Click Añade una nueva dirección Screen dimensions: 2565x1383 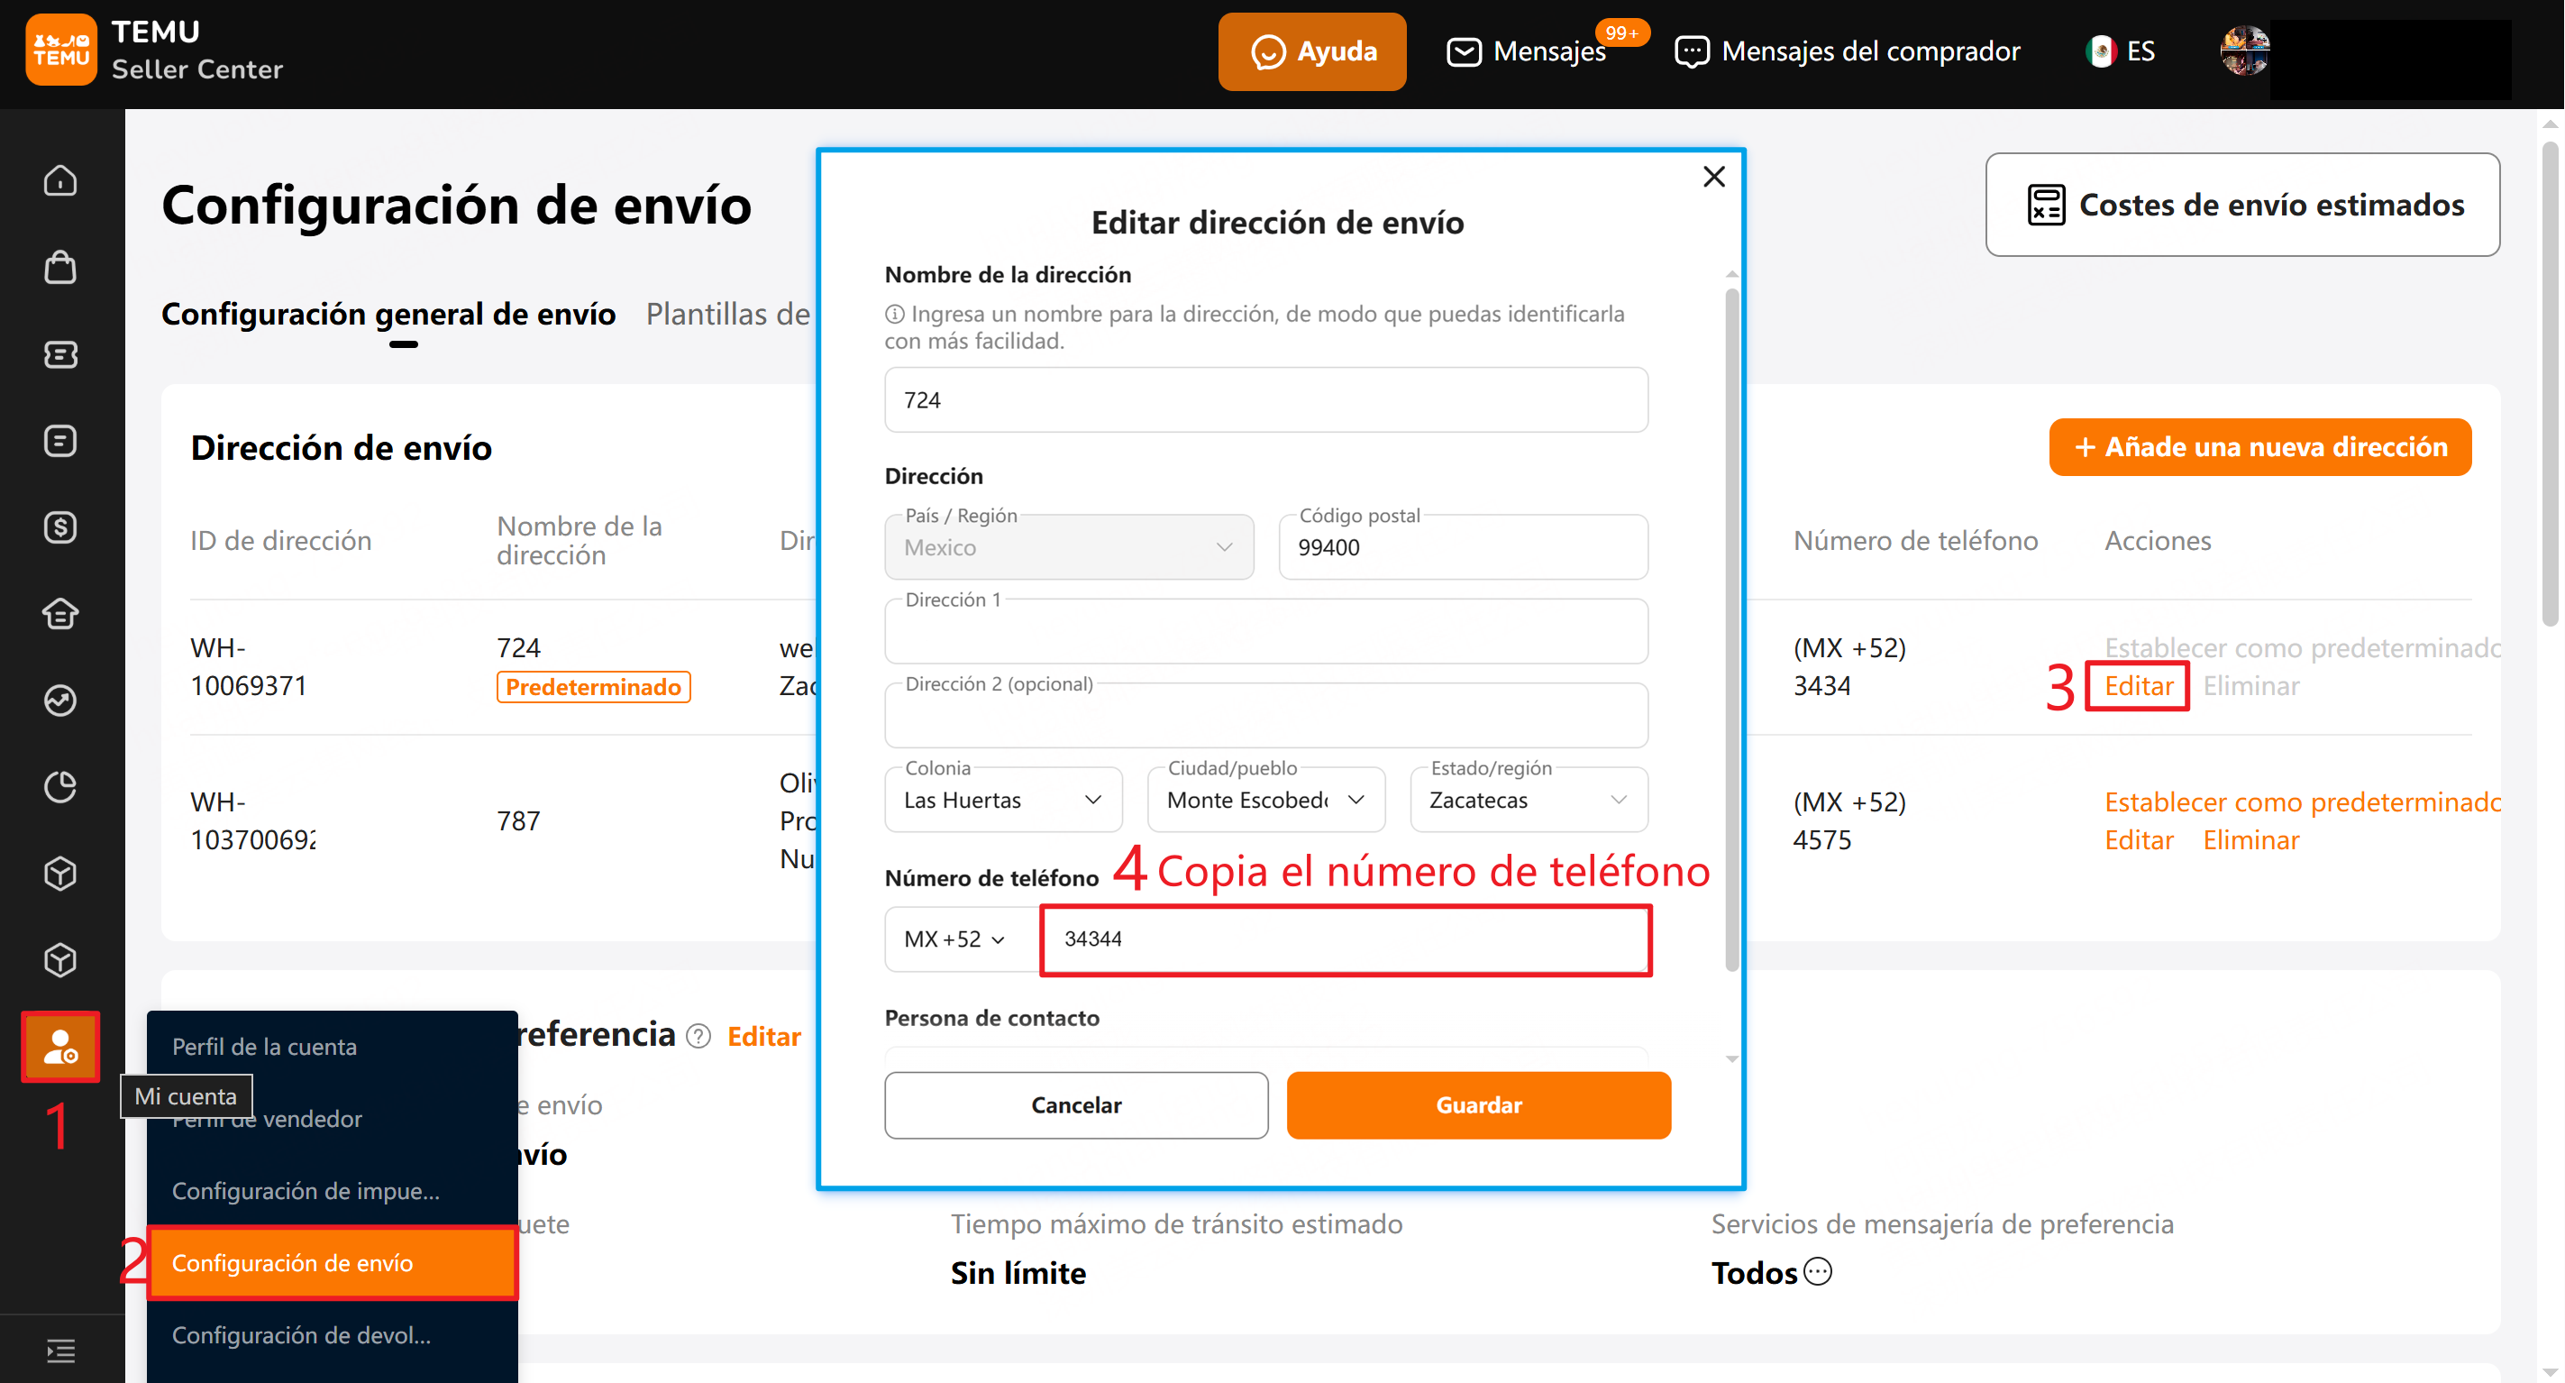click(2259, 446)
